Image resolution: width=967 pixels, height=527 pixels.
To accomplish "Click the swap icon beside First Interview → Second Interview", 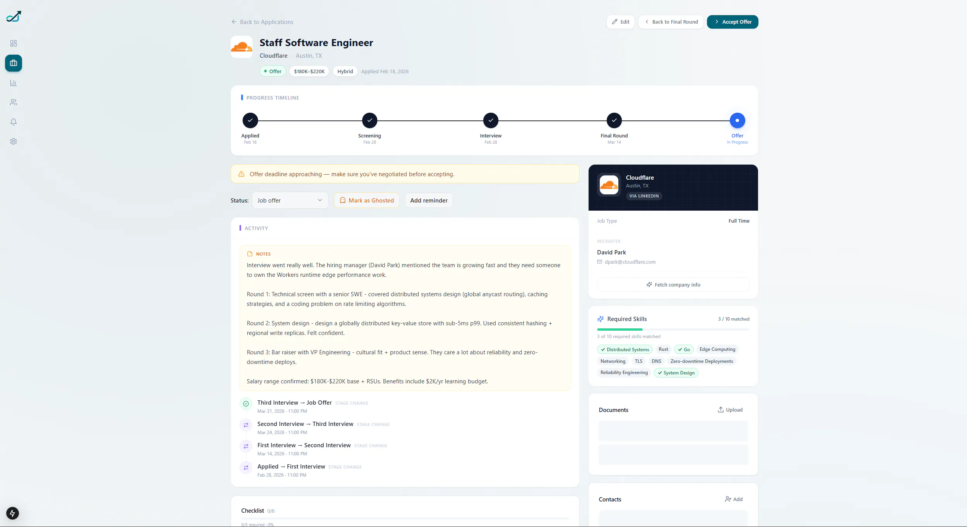I will tap(246, 446).
